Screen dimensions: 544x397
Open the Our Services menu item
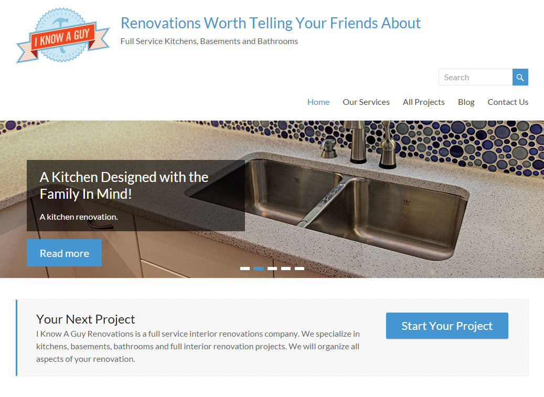366,102
